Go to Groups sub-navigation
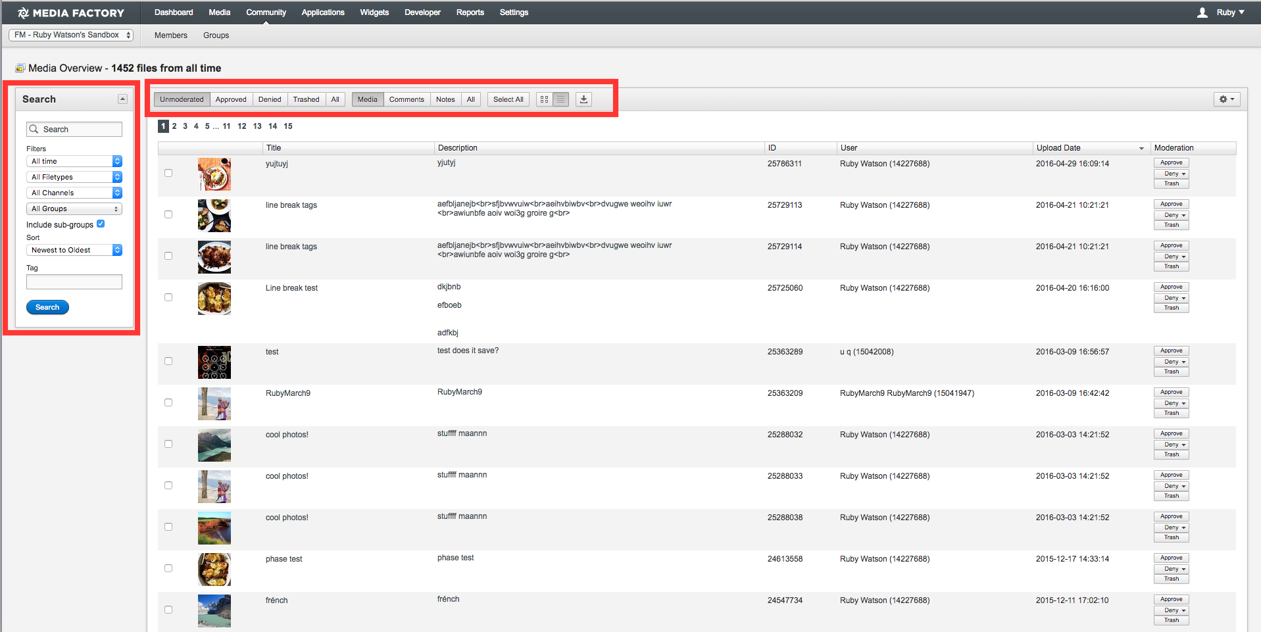Screen dimensions: 1261x632 [x=216, y=36]
